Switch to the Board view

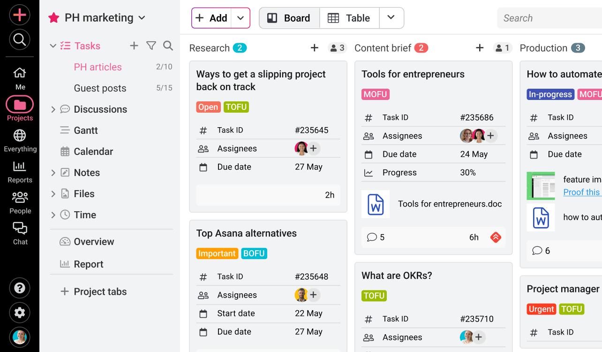[x=289, y=18]
